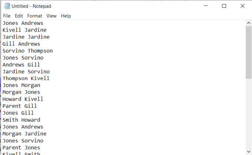Open the File menu
252x155 pixels.
point(7,16)
